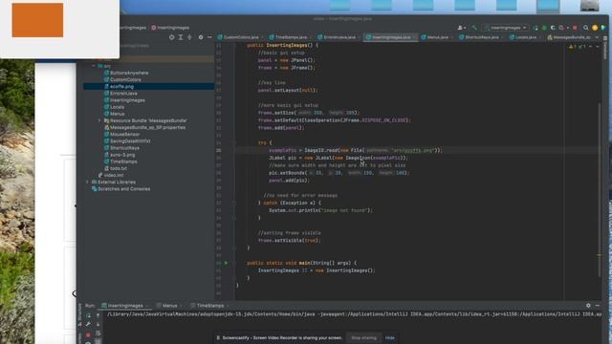Screen dimensions: 612x344
Task: Switch to Menus.java editor tab
Action: [x=437, y=37]
